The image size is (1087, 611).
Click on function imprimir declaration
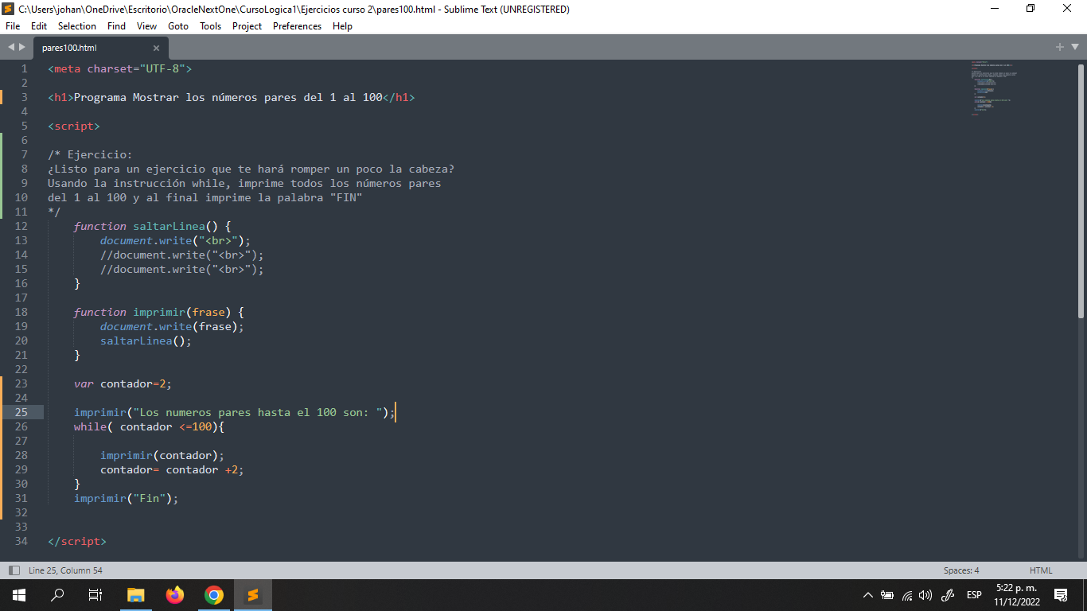point(159,312)
